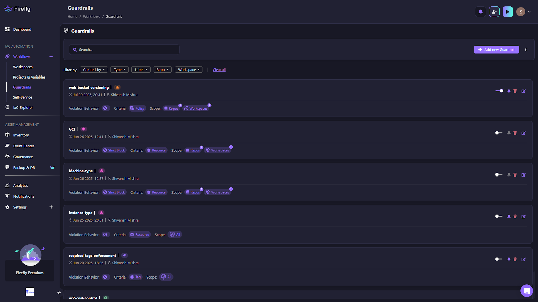Click the Clear all filters link
Screen dimensions: 538x302
(219, 70)
